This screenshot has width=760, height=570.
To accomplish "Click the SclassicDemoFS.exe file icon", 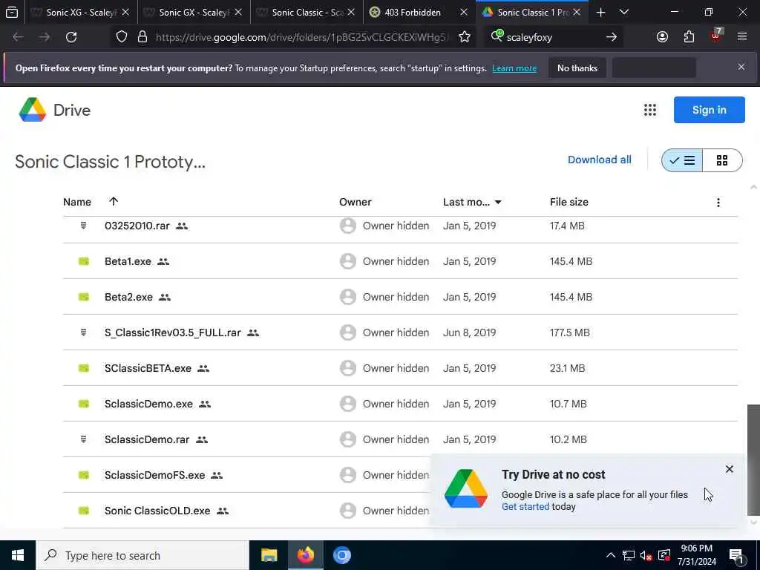I will coord(84,475).
